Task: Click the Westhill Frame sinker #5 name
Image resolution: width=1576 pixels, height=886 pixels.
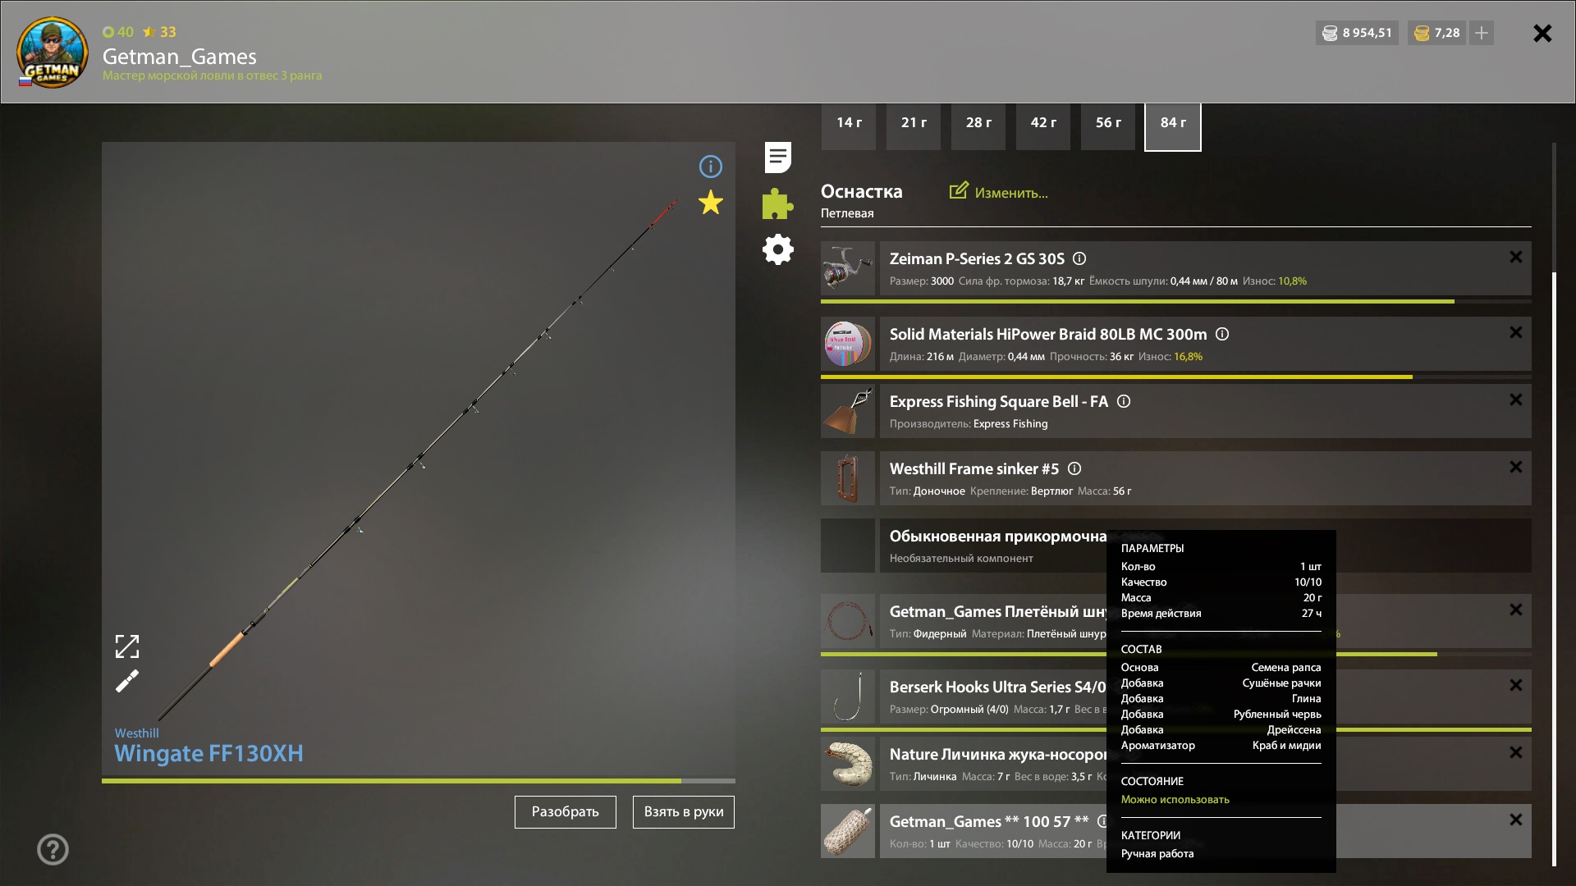Action: 974,468
